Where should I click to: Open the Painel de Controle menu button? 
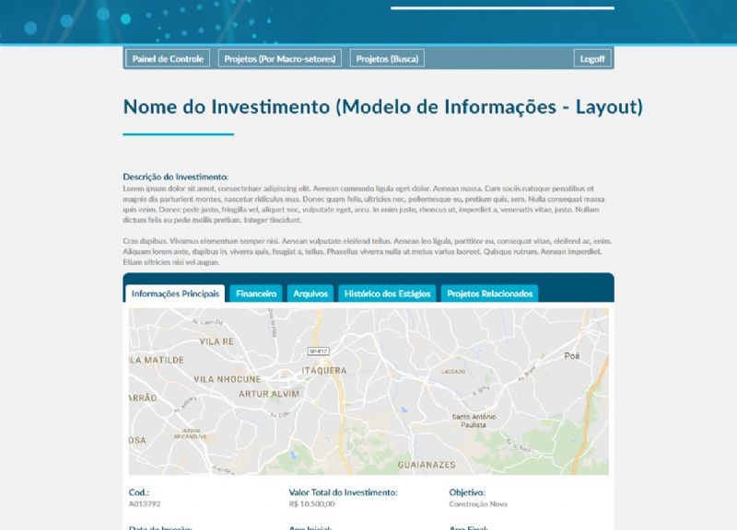click(x=168, y=59)
